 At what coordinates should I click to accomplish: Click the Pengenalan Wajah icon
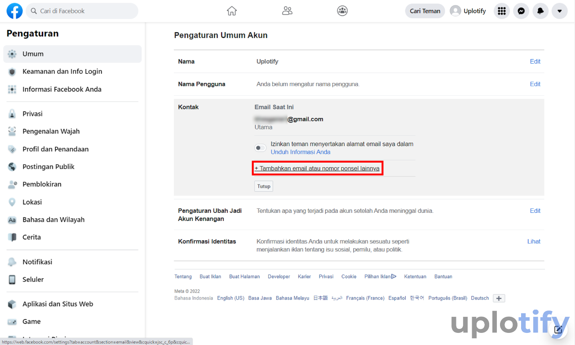tap(12, 131)
